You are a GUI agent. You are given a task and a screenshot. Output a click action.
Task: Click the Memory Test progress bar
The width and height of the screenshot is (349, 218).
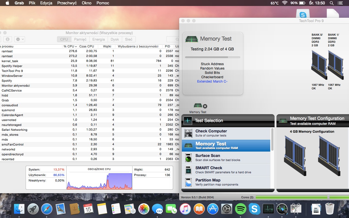(213, 57)
